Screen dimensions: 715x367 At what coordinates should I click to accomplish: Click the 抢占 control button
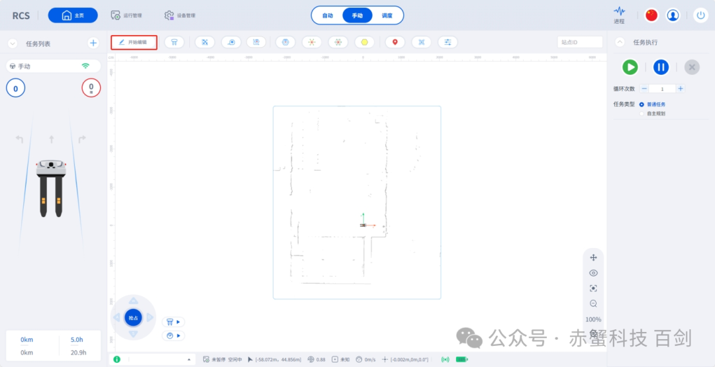coord(133,318)
